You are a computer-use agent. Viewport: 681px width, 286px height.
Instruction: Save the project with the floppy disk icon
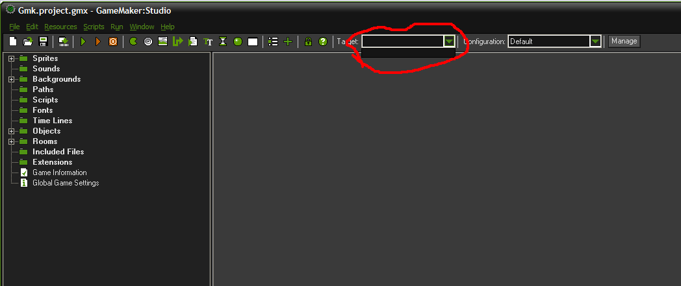coord(43,42)
